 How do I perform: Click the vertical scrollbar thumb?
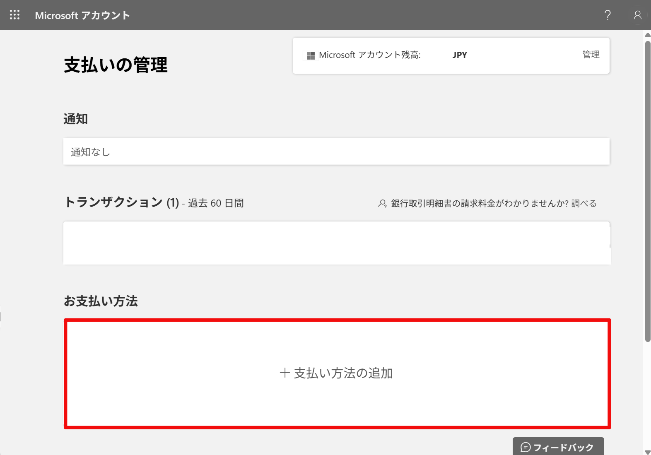coord(648,191)
